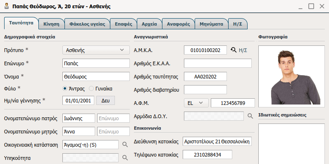Click the patient icon in title bar

(7, 6)
